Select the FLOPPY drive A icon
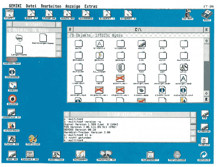This screenshot has width=217, height=167. (x=10, y=14)
